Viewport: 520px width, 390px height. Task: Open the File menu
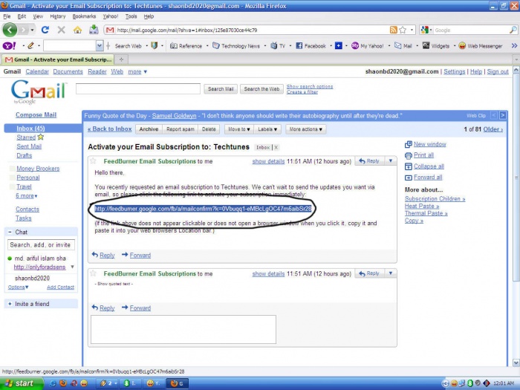(x=7, y=16)
